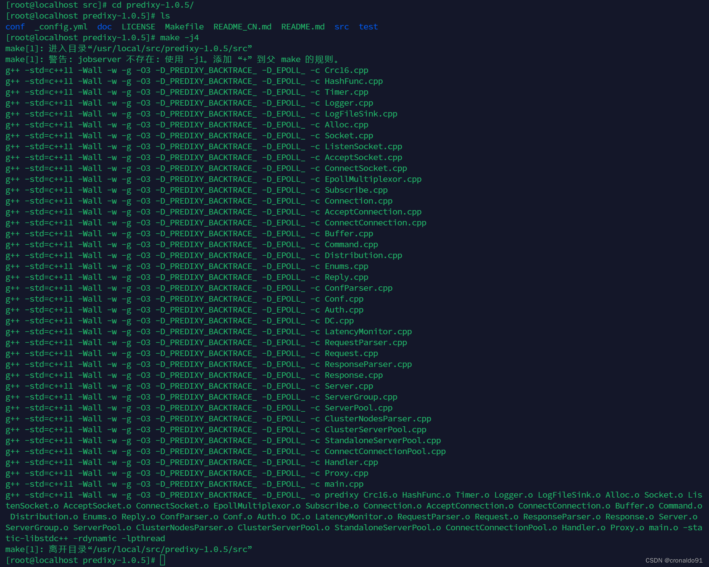This screenshot has width=709, height=567.
Task: Select 'DC.cpp' file name
Action: 340,321
